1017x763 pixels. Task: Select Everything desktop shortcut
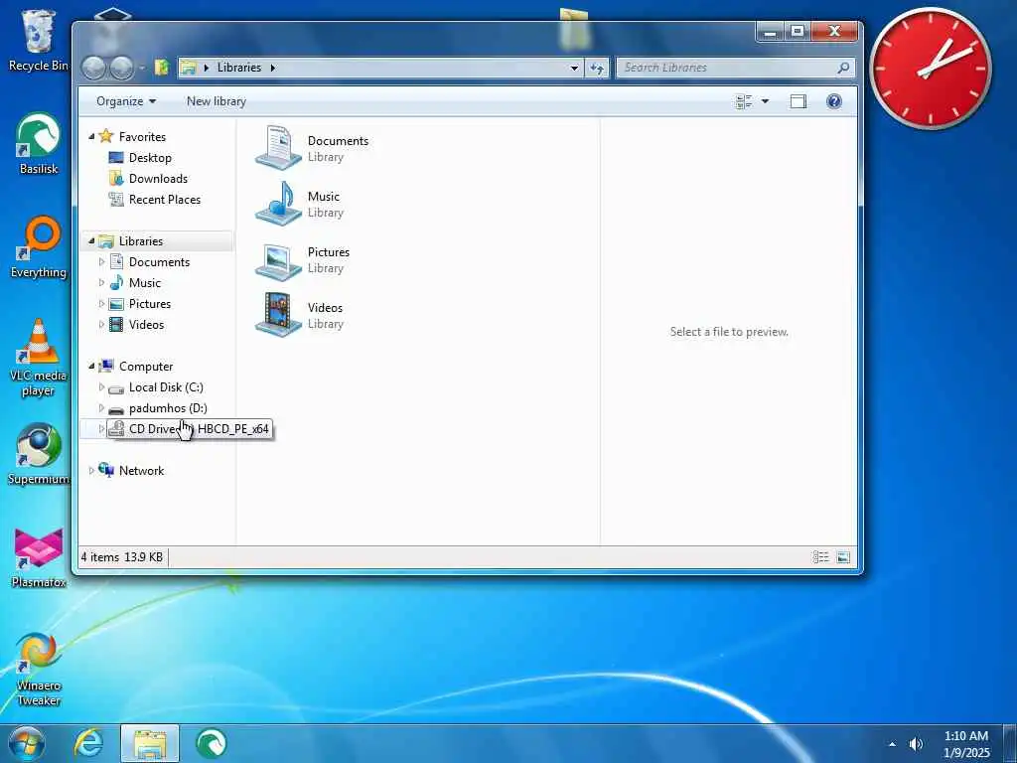(39, 247)
